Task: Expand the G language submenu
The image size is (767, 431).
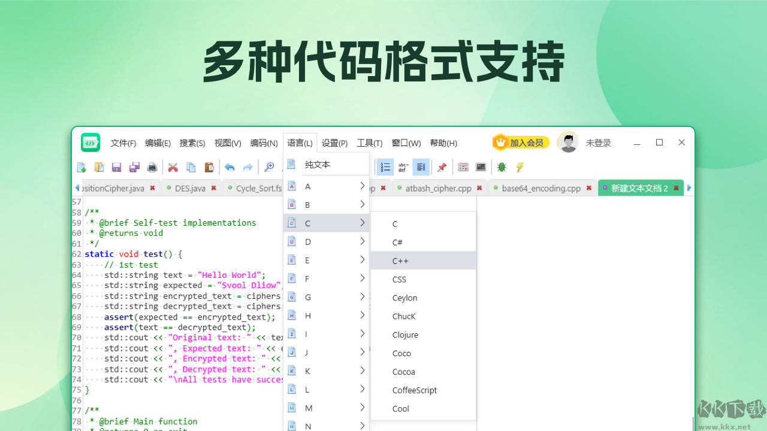Action: point(326,297)
